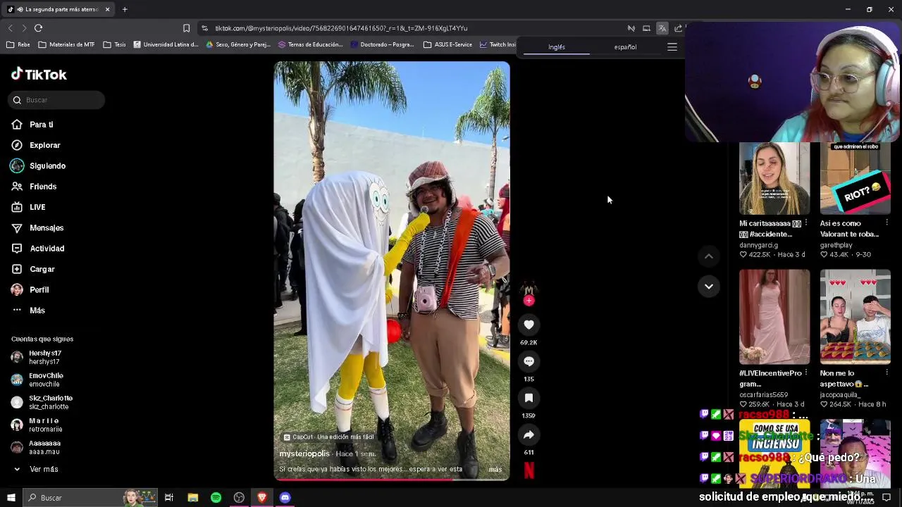Expand caption with más link
The width and height of the screenshot is (902, 507).
pyautogui.click(x=495, y=470)
